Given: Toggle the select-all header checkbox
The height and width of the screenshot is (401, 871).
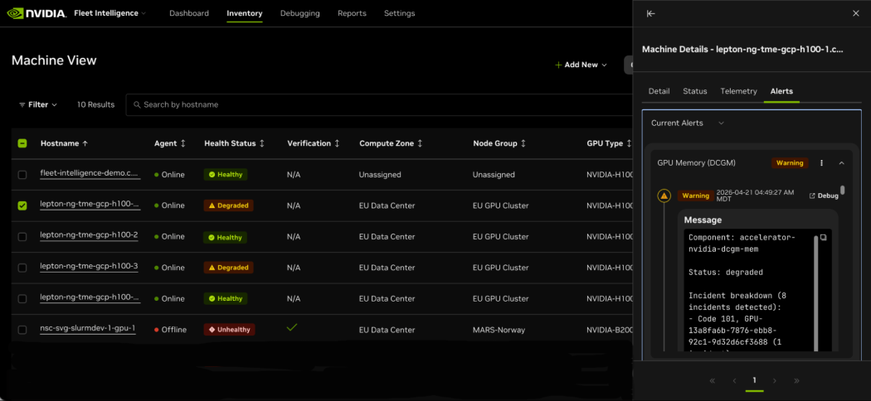Looking at the screenshot, I should click(22, 143).
